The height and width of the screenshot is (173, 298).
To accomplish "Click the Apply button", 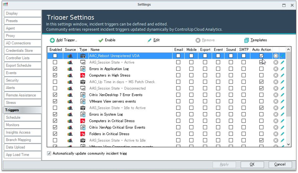I will 224,164.
